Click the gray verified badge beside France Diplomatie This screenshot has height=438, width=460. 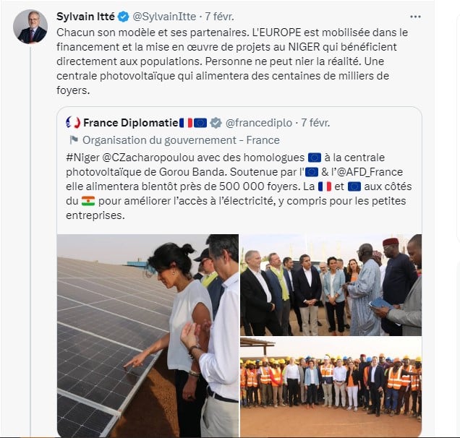pos(216,122)
